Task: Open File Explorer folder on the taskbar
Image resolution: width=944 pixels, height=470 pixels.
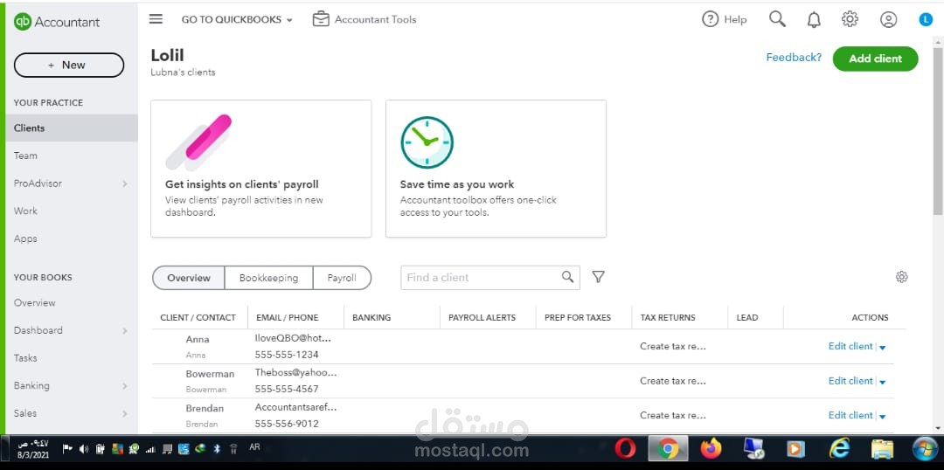Action: pyautogui.click(x=883, y=449)
